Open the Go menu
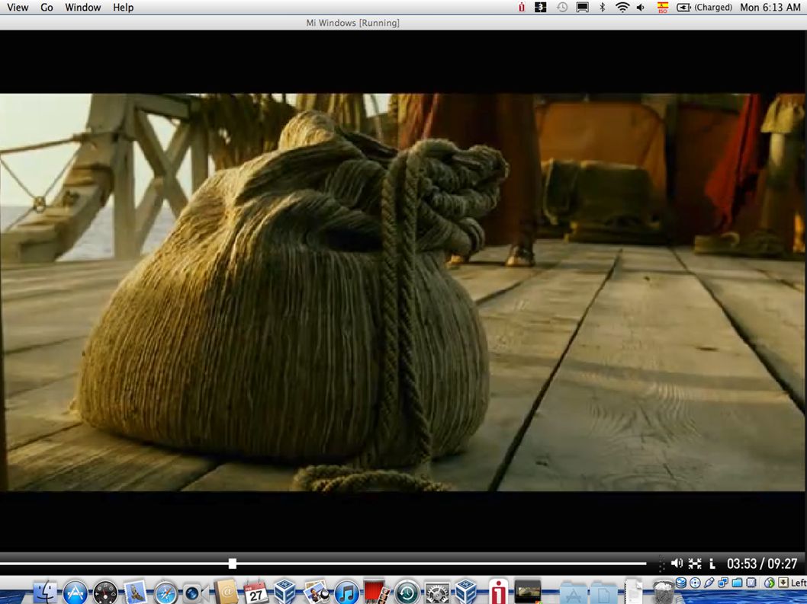The width and height of the screenshot is (807, 604). pos(47,7)
